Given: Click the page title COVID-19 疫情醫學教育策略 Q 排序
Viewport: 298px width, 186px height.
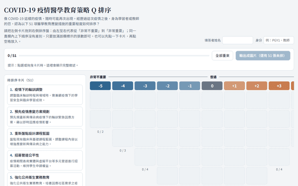Looking at the screenshot, I should pyautogui.click(x=58, y=10).
